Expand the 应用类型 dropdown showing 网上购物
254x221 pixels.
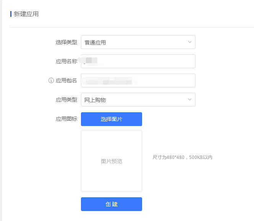(138, 100)
